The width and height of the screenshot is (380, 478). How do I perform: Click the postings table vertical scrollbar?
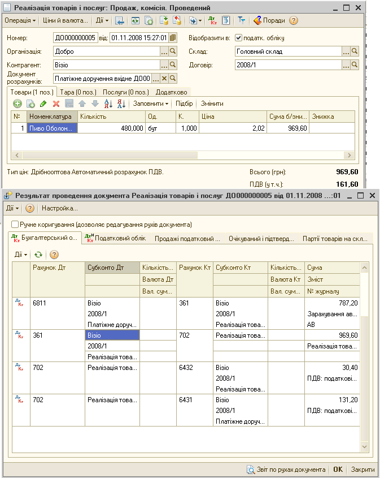point(364,378)
